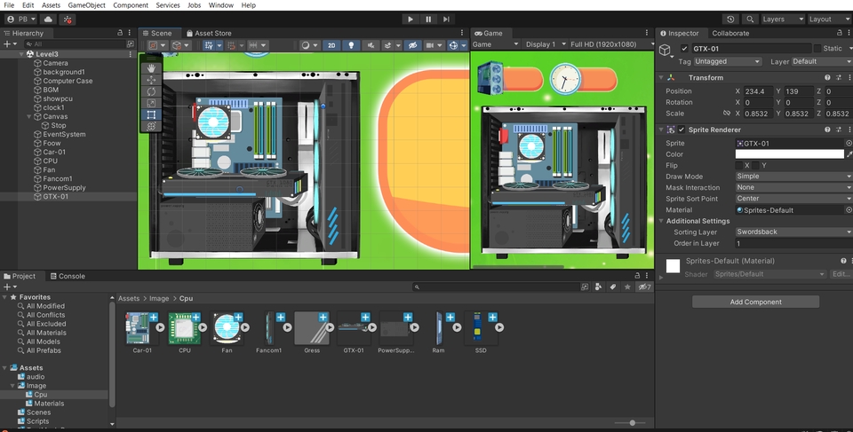
Task: Open the GameObject menu
Action: pos(87,5)
